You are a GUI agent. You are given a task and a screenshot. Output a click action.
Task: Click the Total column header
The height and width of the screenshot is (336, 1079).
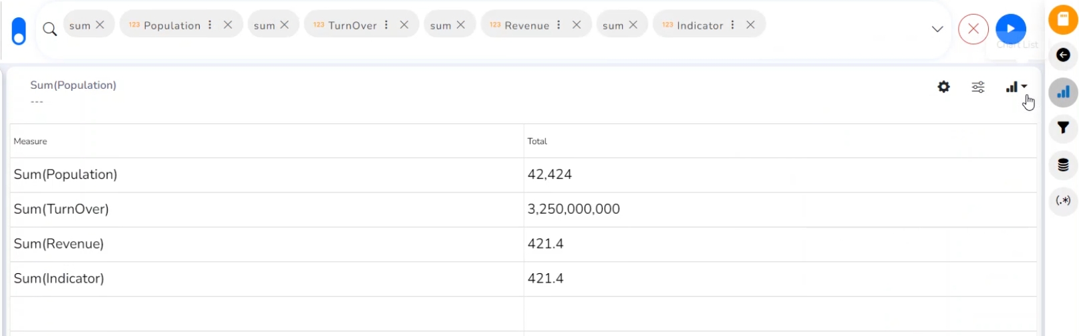pyautogui.click(x=537, y=141)
